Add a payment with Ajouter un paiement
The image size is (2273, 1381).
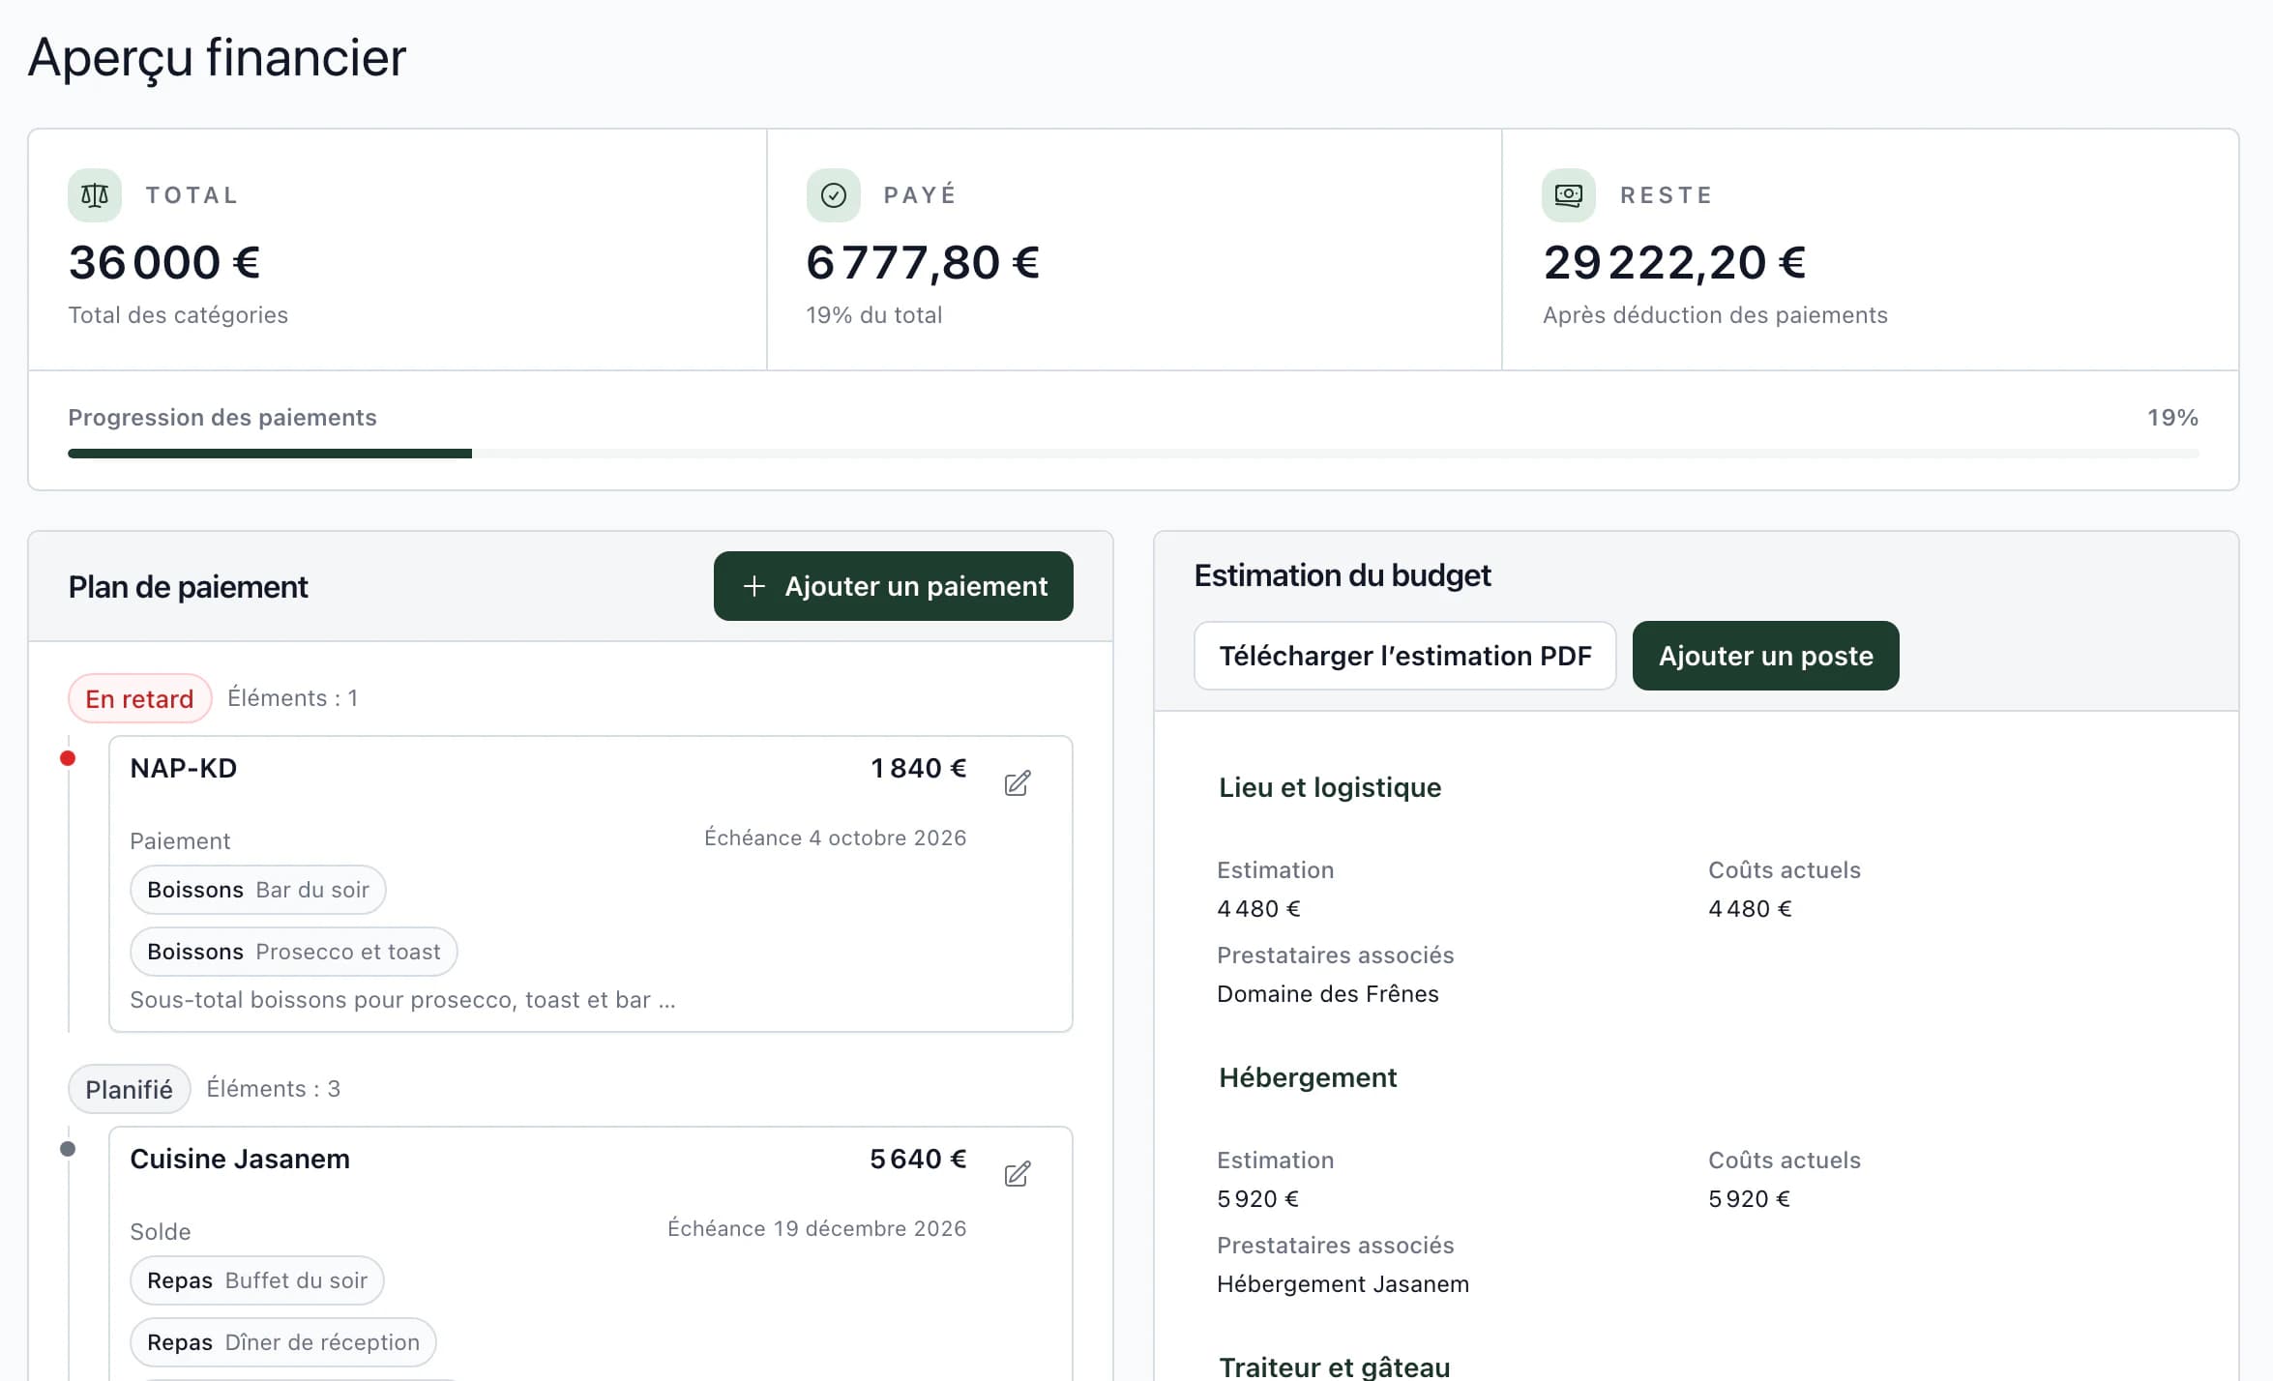[x=894, y=586]
